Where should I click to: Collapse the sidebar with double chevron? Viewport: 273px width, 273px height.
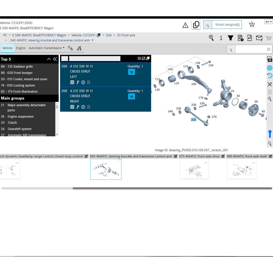pyautogui.click(x=55, y=59)
